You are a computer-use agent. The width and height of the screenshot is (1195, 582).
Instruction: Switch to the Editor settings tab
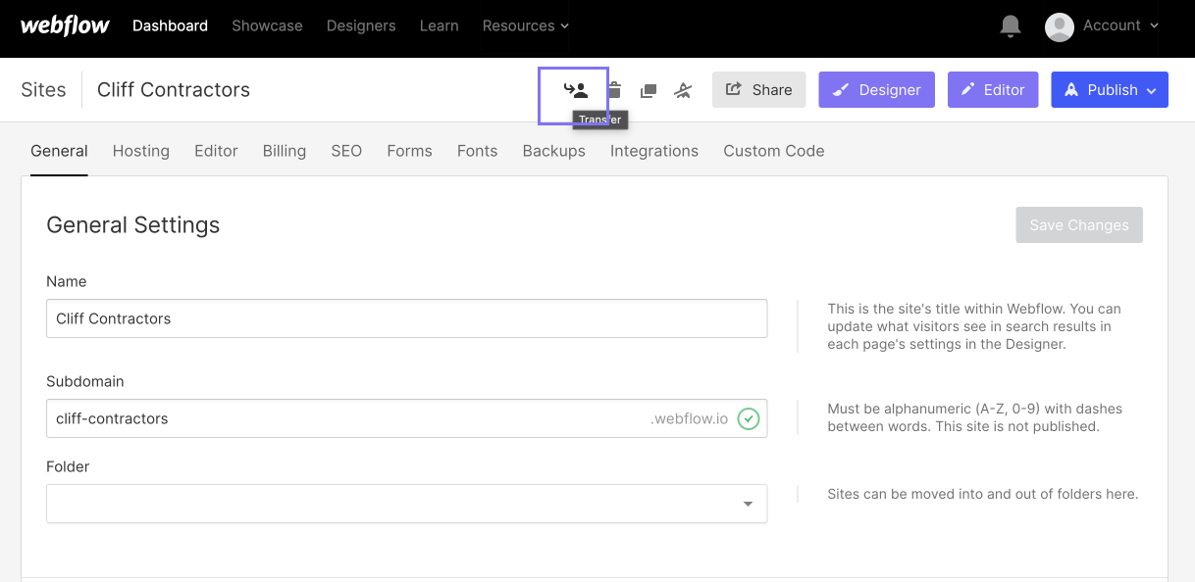coord(216,151)
